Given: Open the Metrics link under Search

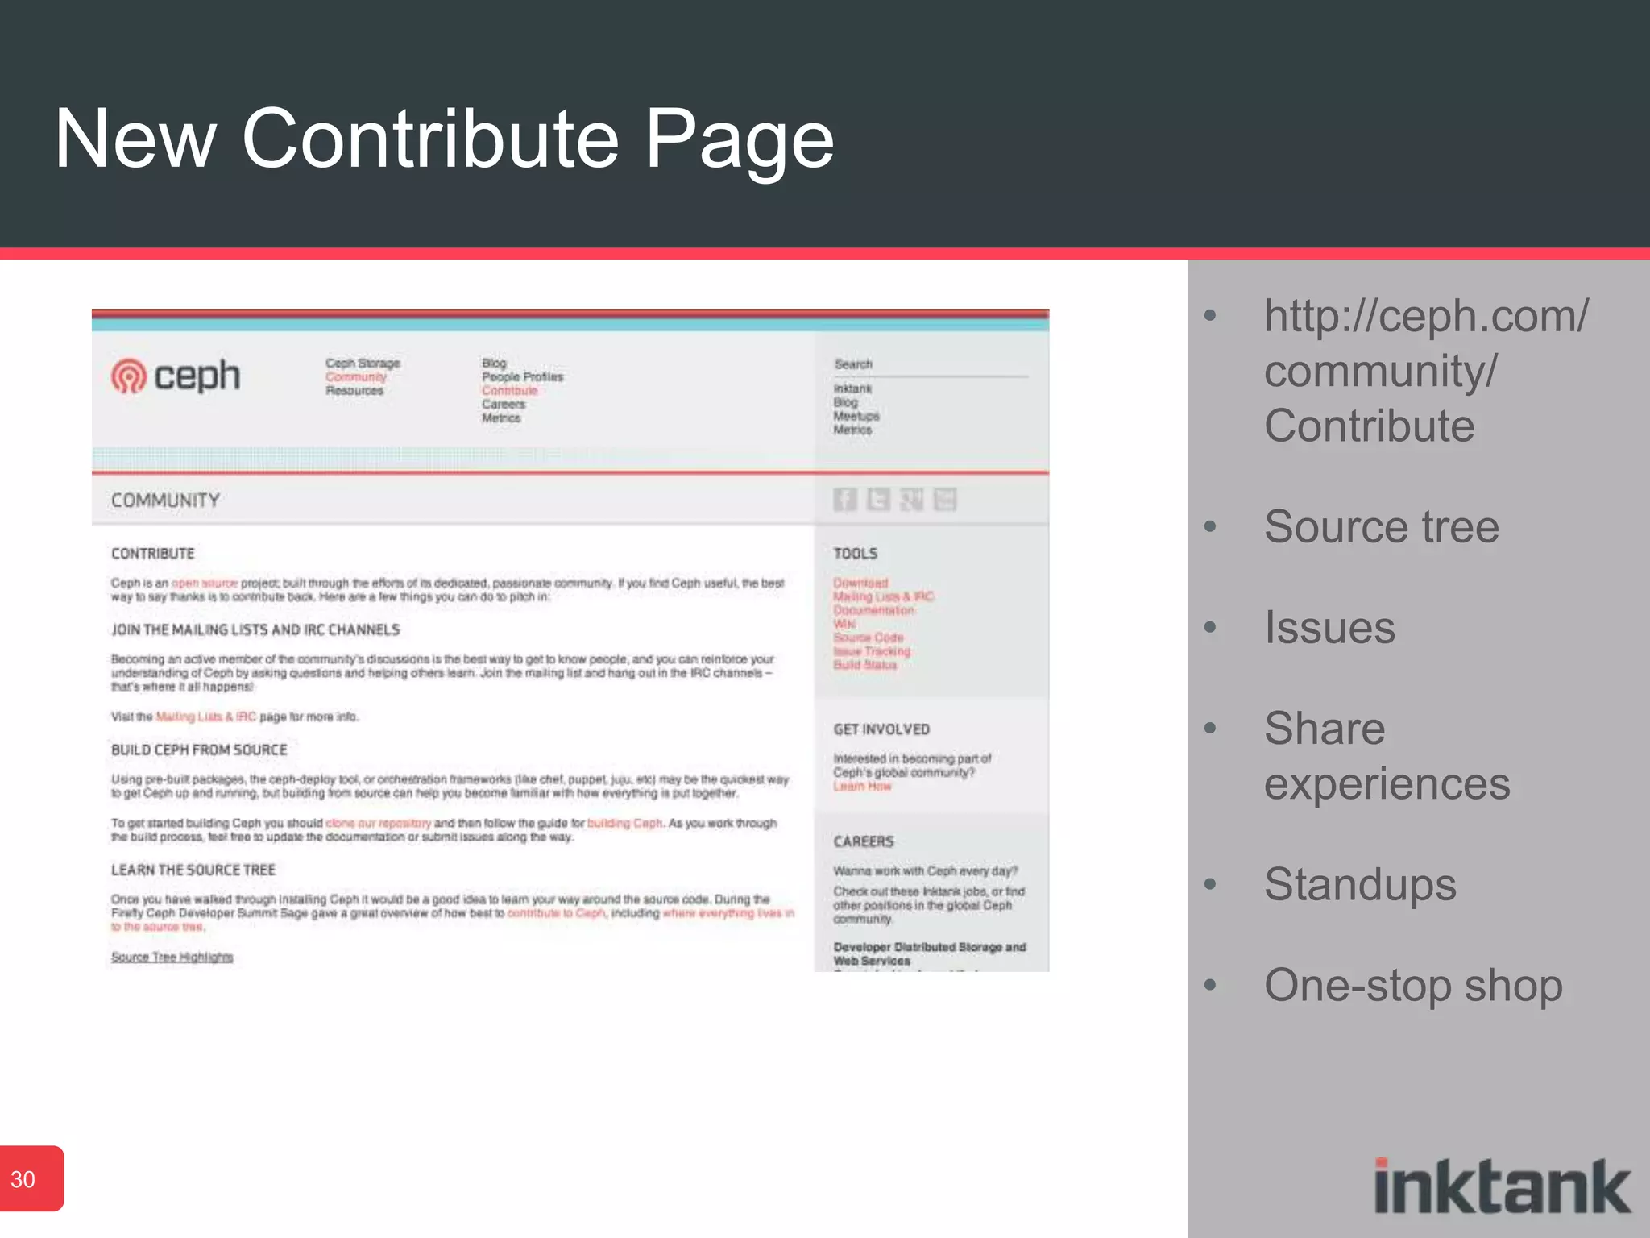Looking at the screenshot, I should click(x=852, y=430).
